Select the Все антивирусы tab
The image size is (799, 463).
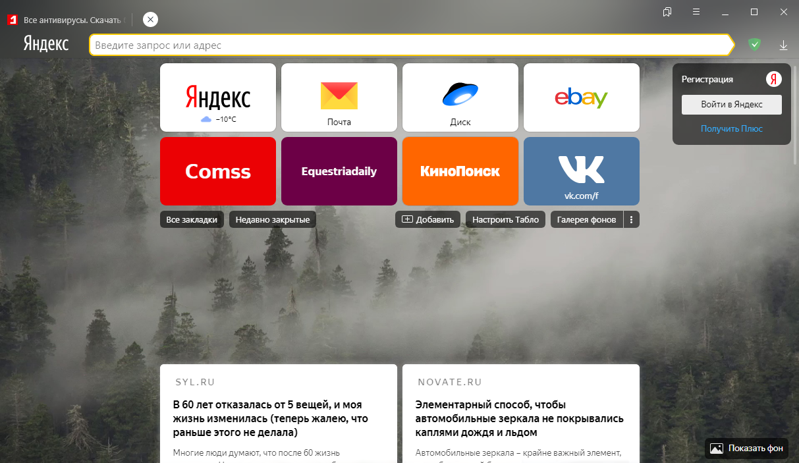[x=66, y=20]
